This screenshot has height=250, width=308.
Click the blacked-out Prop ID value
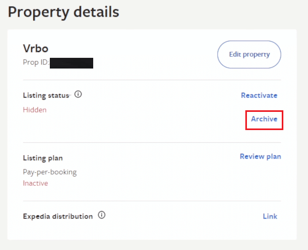click(x=71, y=63)
